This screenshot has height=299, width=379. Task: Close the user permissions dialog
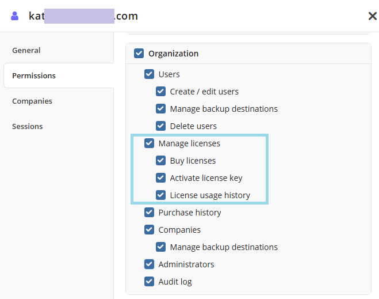(x=372, y=16)
